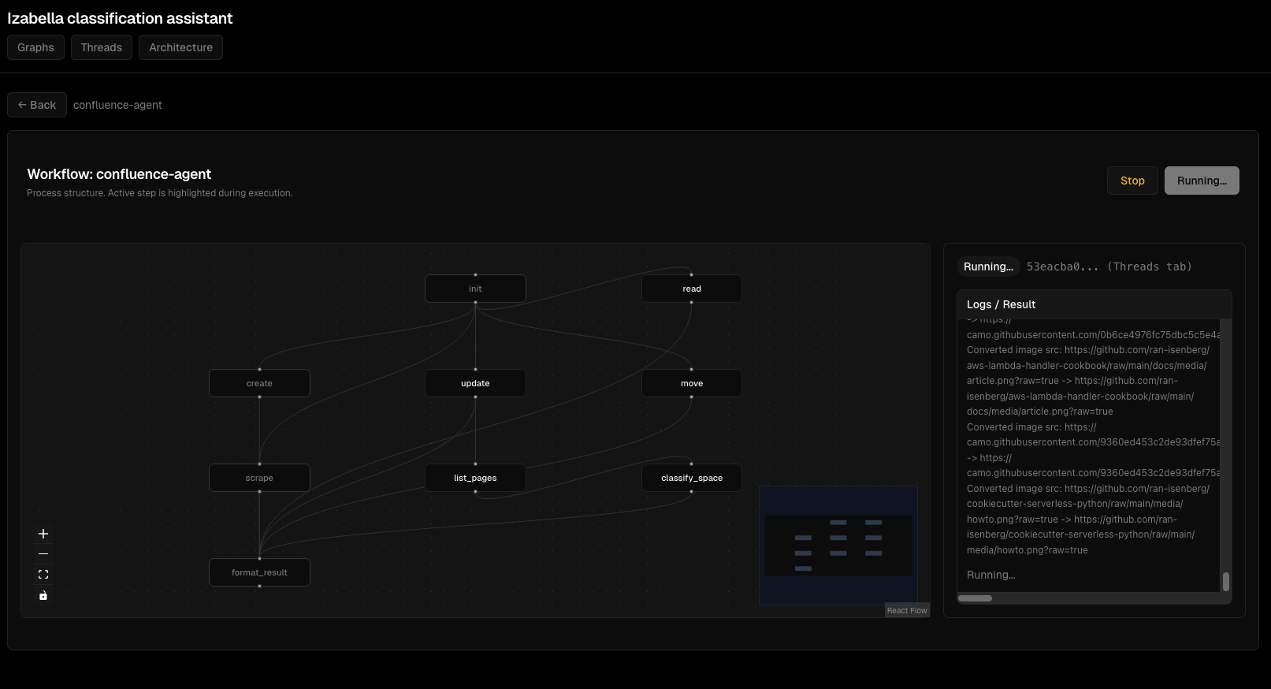Zoom out on the flow canvas
This screenshot has height=689, width=1271.
43,554
